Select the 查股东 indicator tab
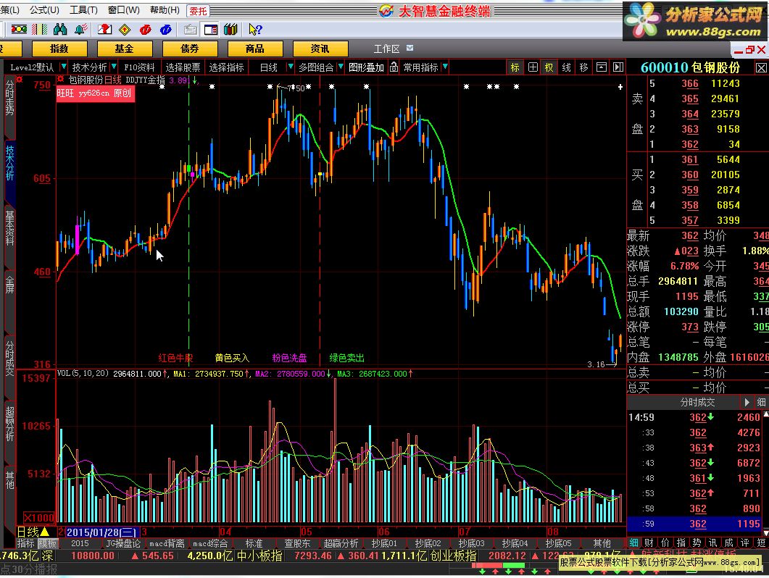 click(x=297, y=543)
